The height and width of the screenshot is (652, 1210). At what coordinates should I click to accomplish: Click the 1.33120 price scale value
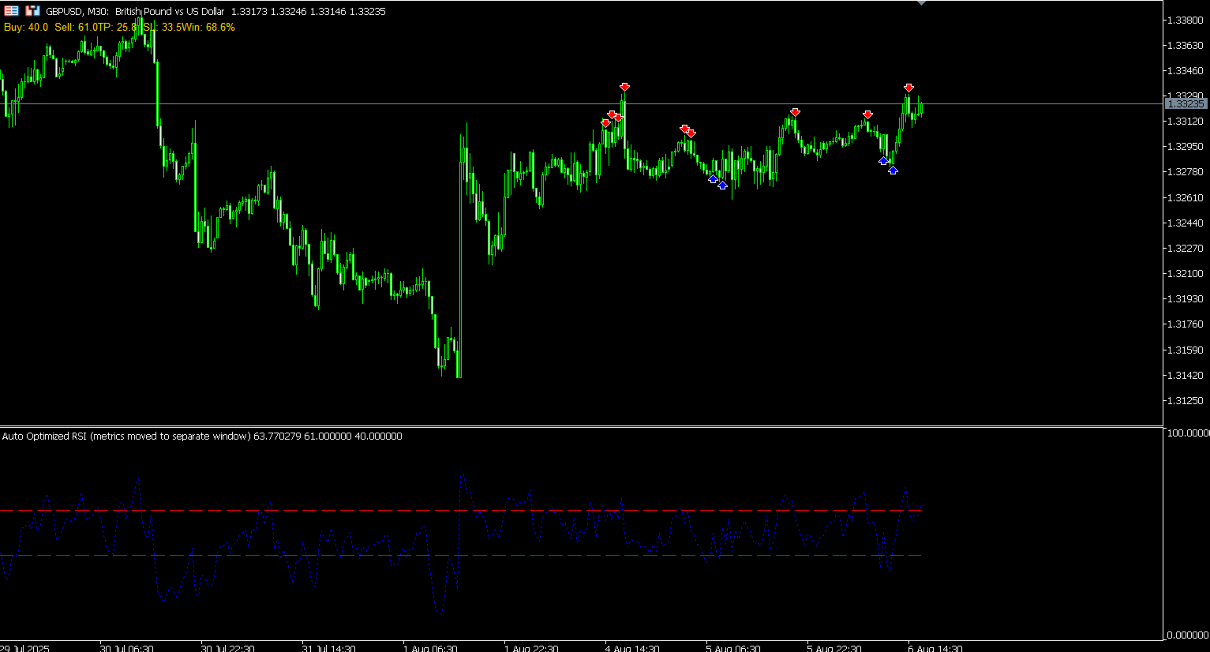point(1185,121)
